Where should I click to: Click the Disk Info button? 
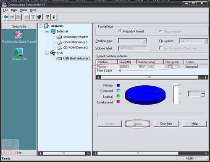click(x=166, y=123)
